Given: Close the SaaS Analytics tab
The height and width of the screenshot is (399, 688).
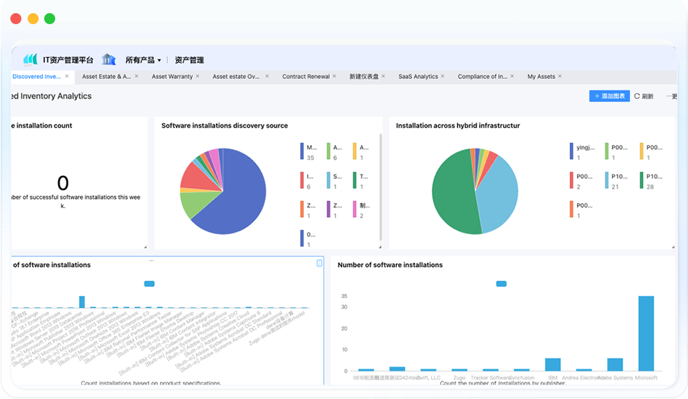Looking at the screenshot, I should 443,77.
